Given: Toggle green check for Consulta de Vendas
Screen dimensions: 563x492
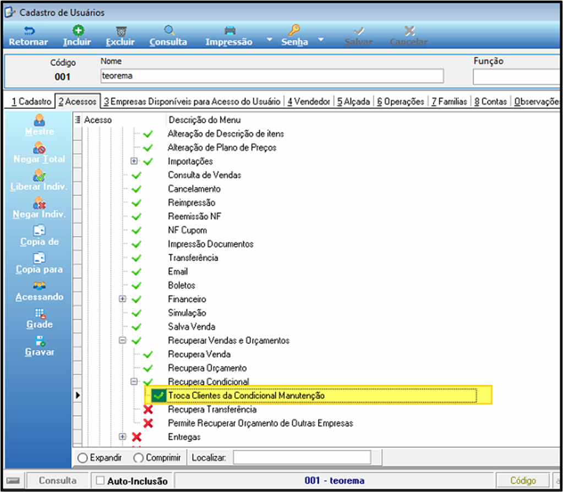Looking at the screenshot, I should (x=136, y=175).
